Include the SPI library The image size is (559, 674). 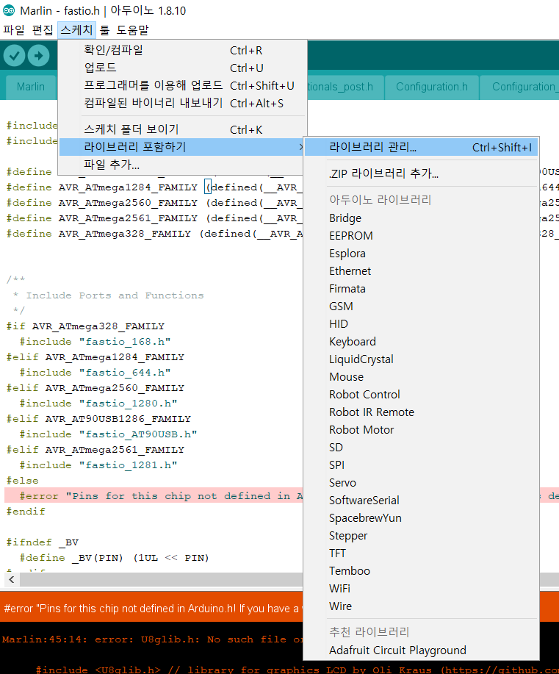click(x=421, y=465)
